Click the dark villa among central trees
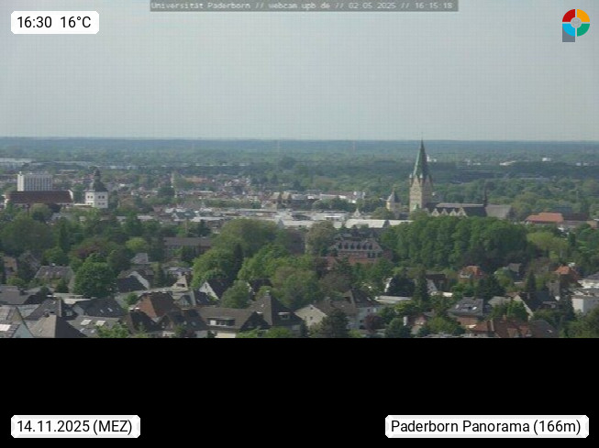599x448 pixels. tap(358, 245)
